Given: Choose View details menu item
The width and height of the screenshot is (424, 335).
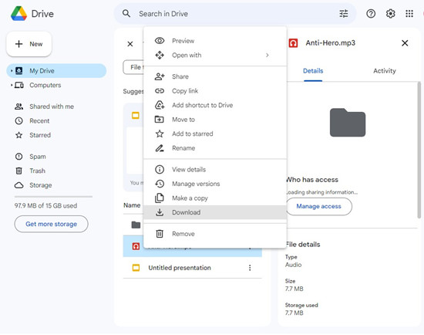Looking at the screenshot, I should [x=215, y=170].
